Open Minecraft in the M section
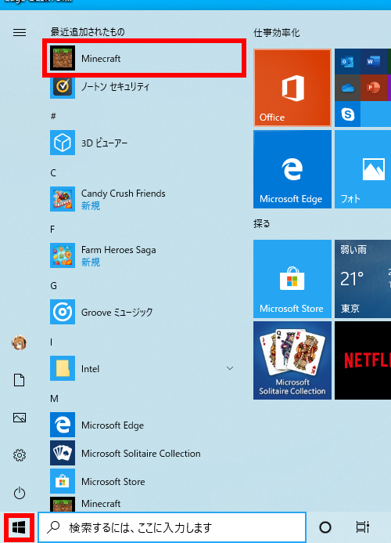 144,504
